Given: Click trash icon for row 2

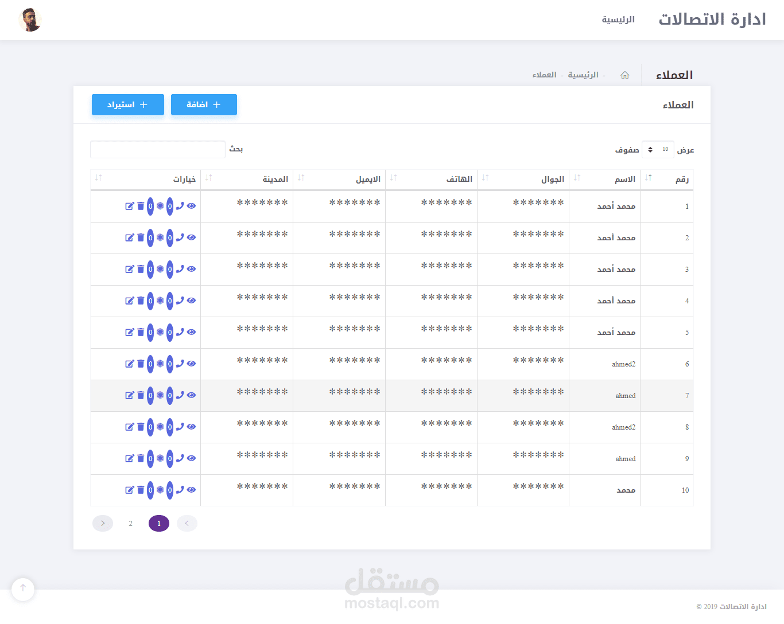Looking at the screenshot, I should point(141,237).
